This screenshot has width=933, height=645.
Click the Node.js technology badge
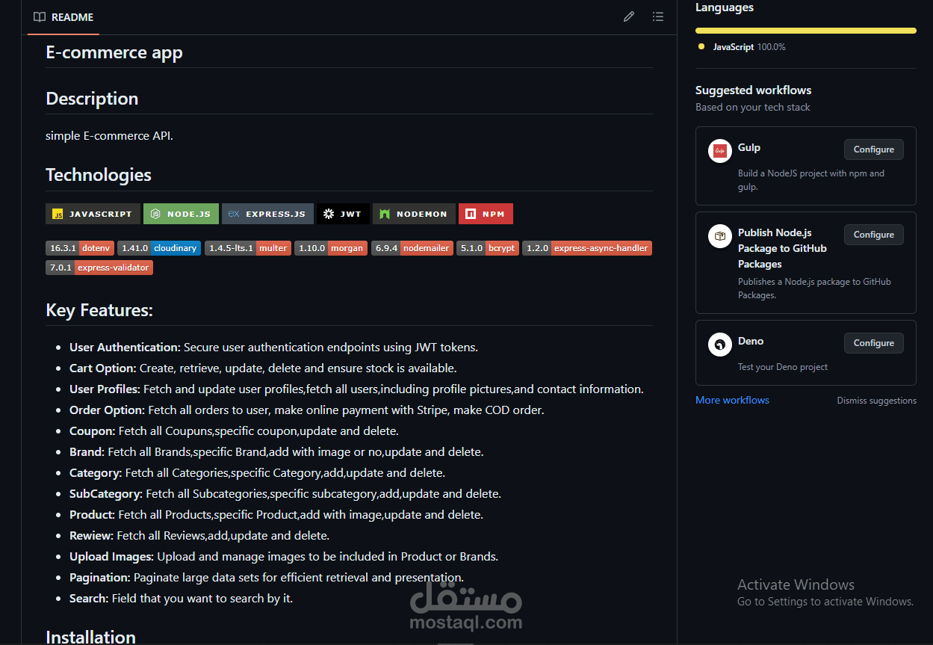point(182,214)
